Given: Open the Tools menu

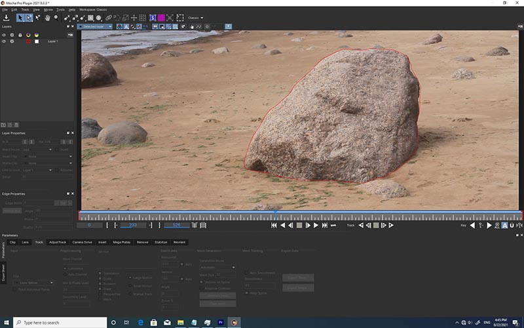Looking at the screenshot, I should pos(60,10).
